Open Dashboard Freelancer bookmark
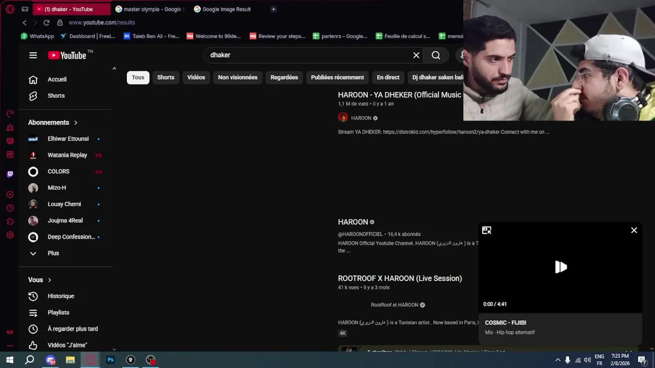655x368 pixels. tap(88, 36)
